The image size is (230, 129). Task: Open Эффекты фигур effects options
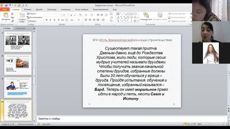click(177, 21)
